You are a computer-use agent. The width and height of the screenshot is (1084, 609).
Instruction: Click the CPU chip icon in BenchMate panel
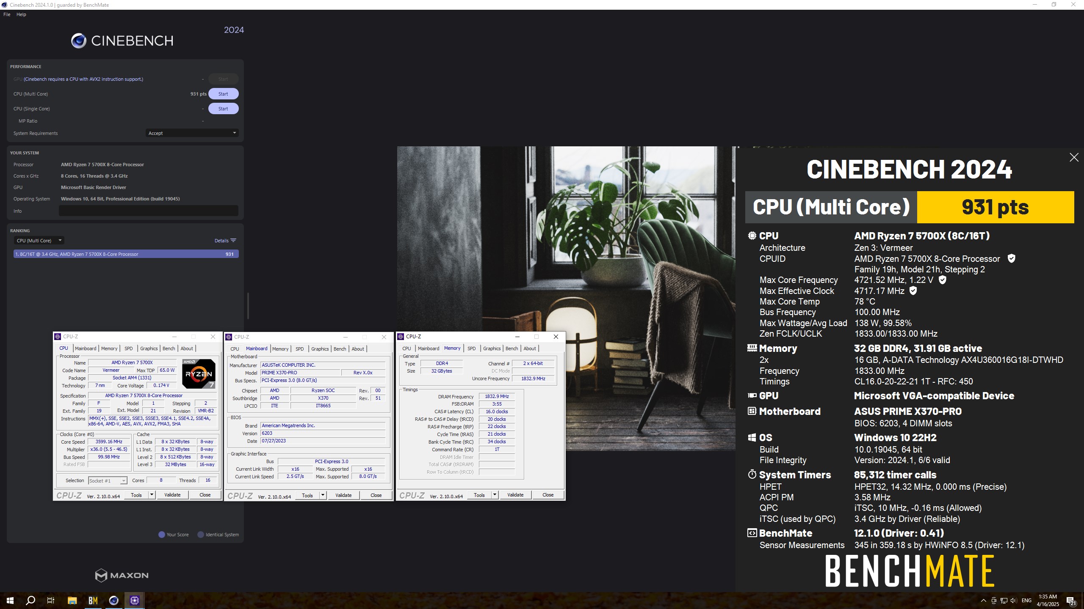(752, 236)
